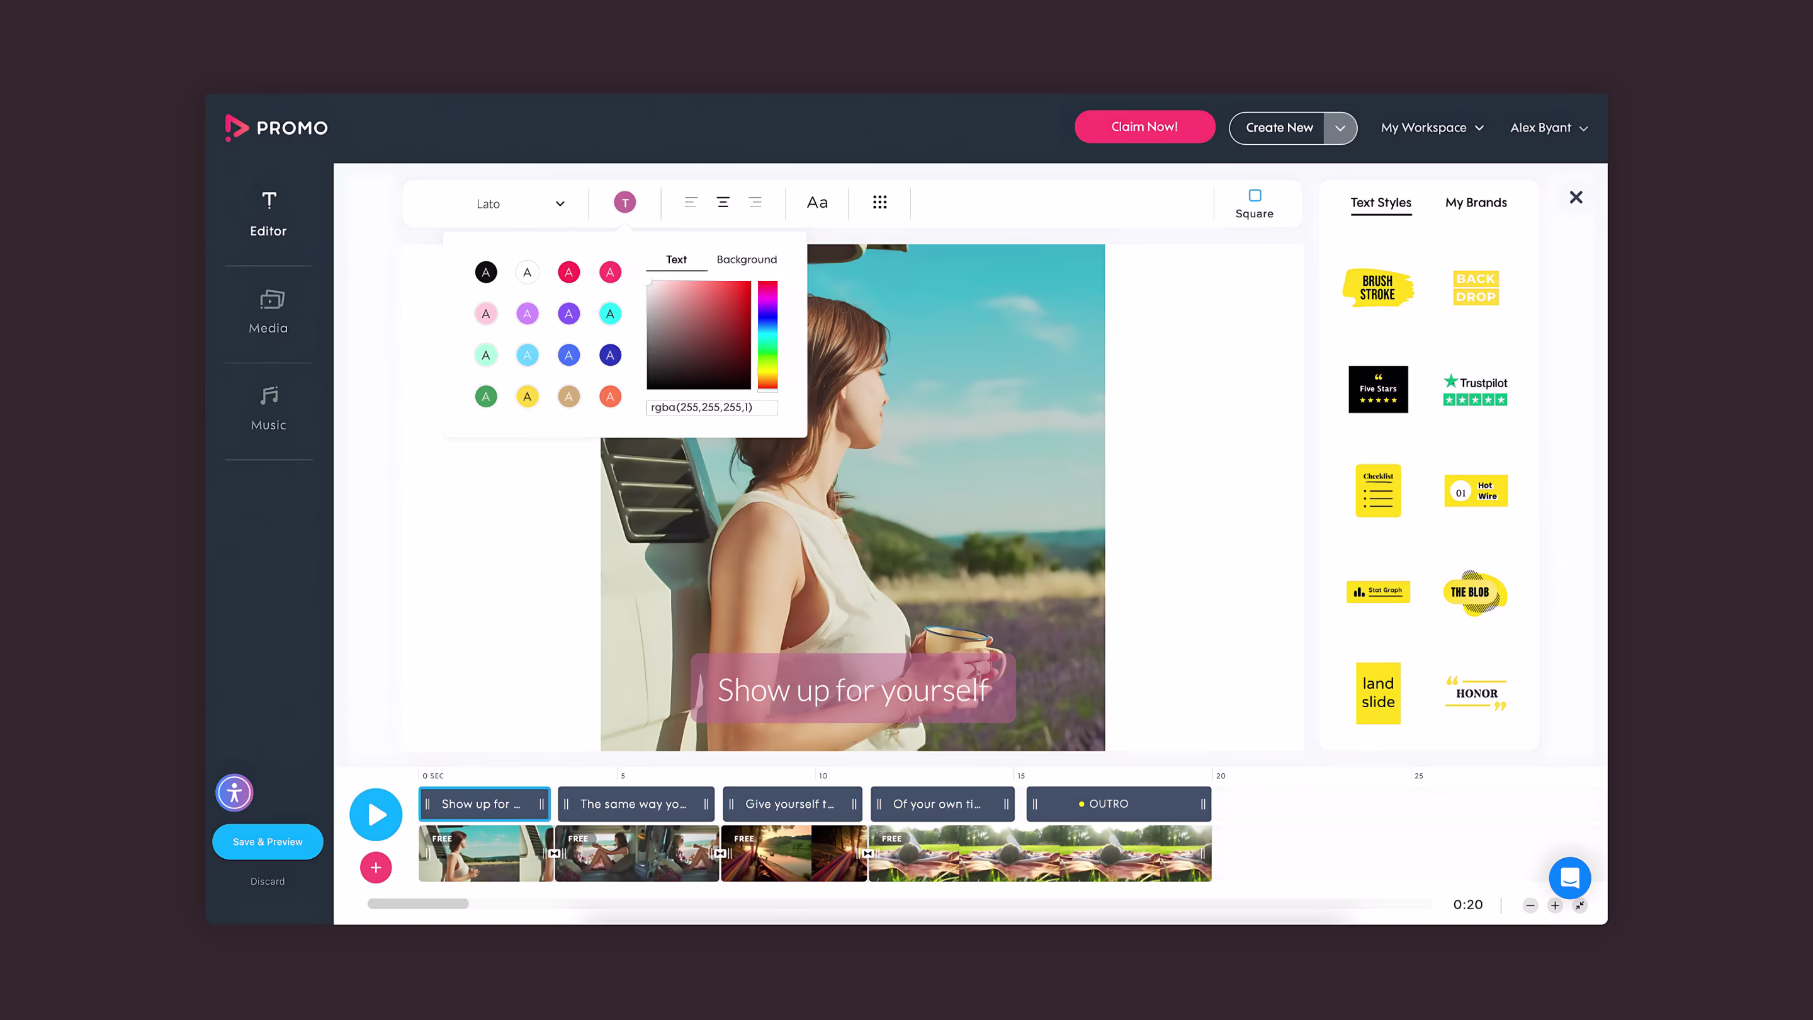Select 'Of your own ti...' timeline clip

tap(942, 804)
